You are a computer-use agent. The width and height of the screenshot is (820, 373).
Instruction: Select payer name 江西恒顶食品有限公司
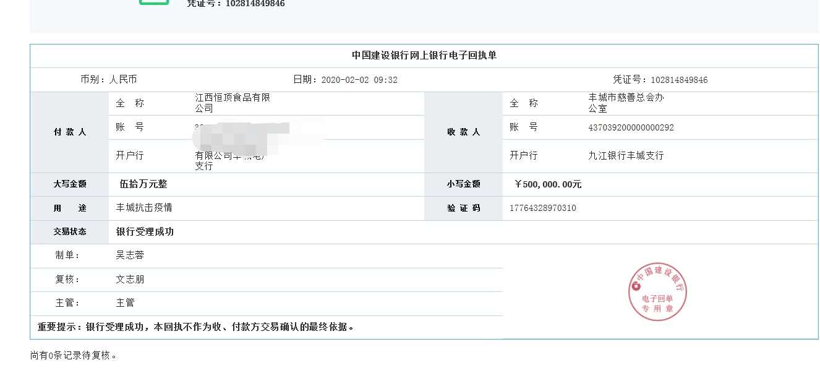(x=233, y=103)
